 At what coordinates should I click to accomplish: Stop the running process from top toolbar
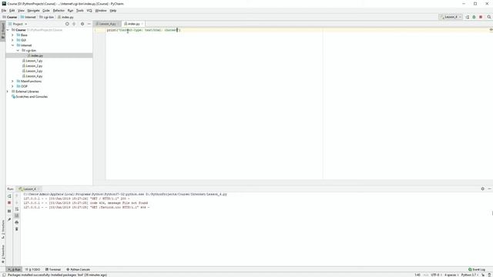481,17
